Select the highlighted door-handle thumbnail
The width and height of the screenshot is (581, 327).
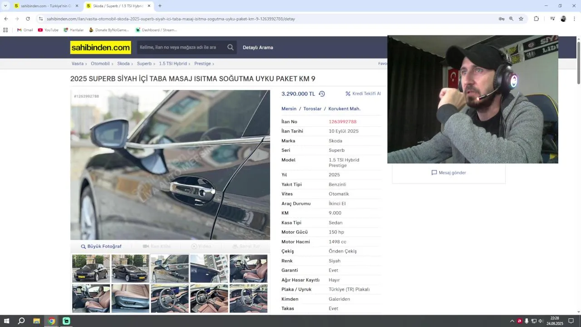170,268
